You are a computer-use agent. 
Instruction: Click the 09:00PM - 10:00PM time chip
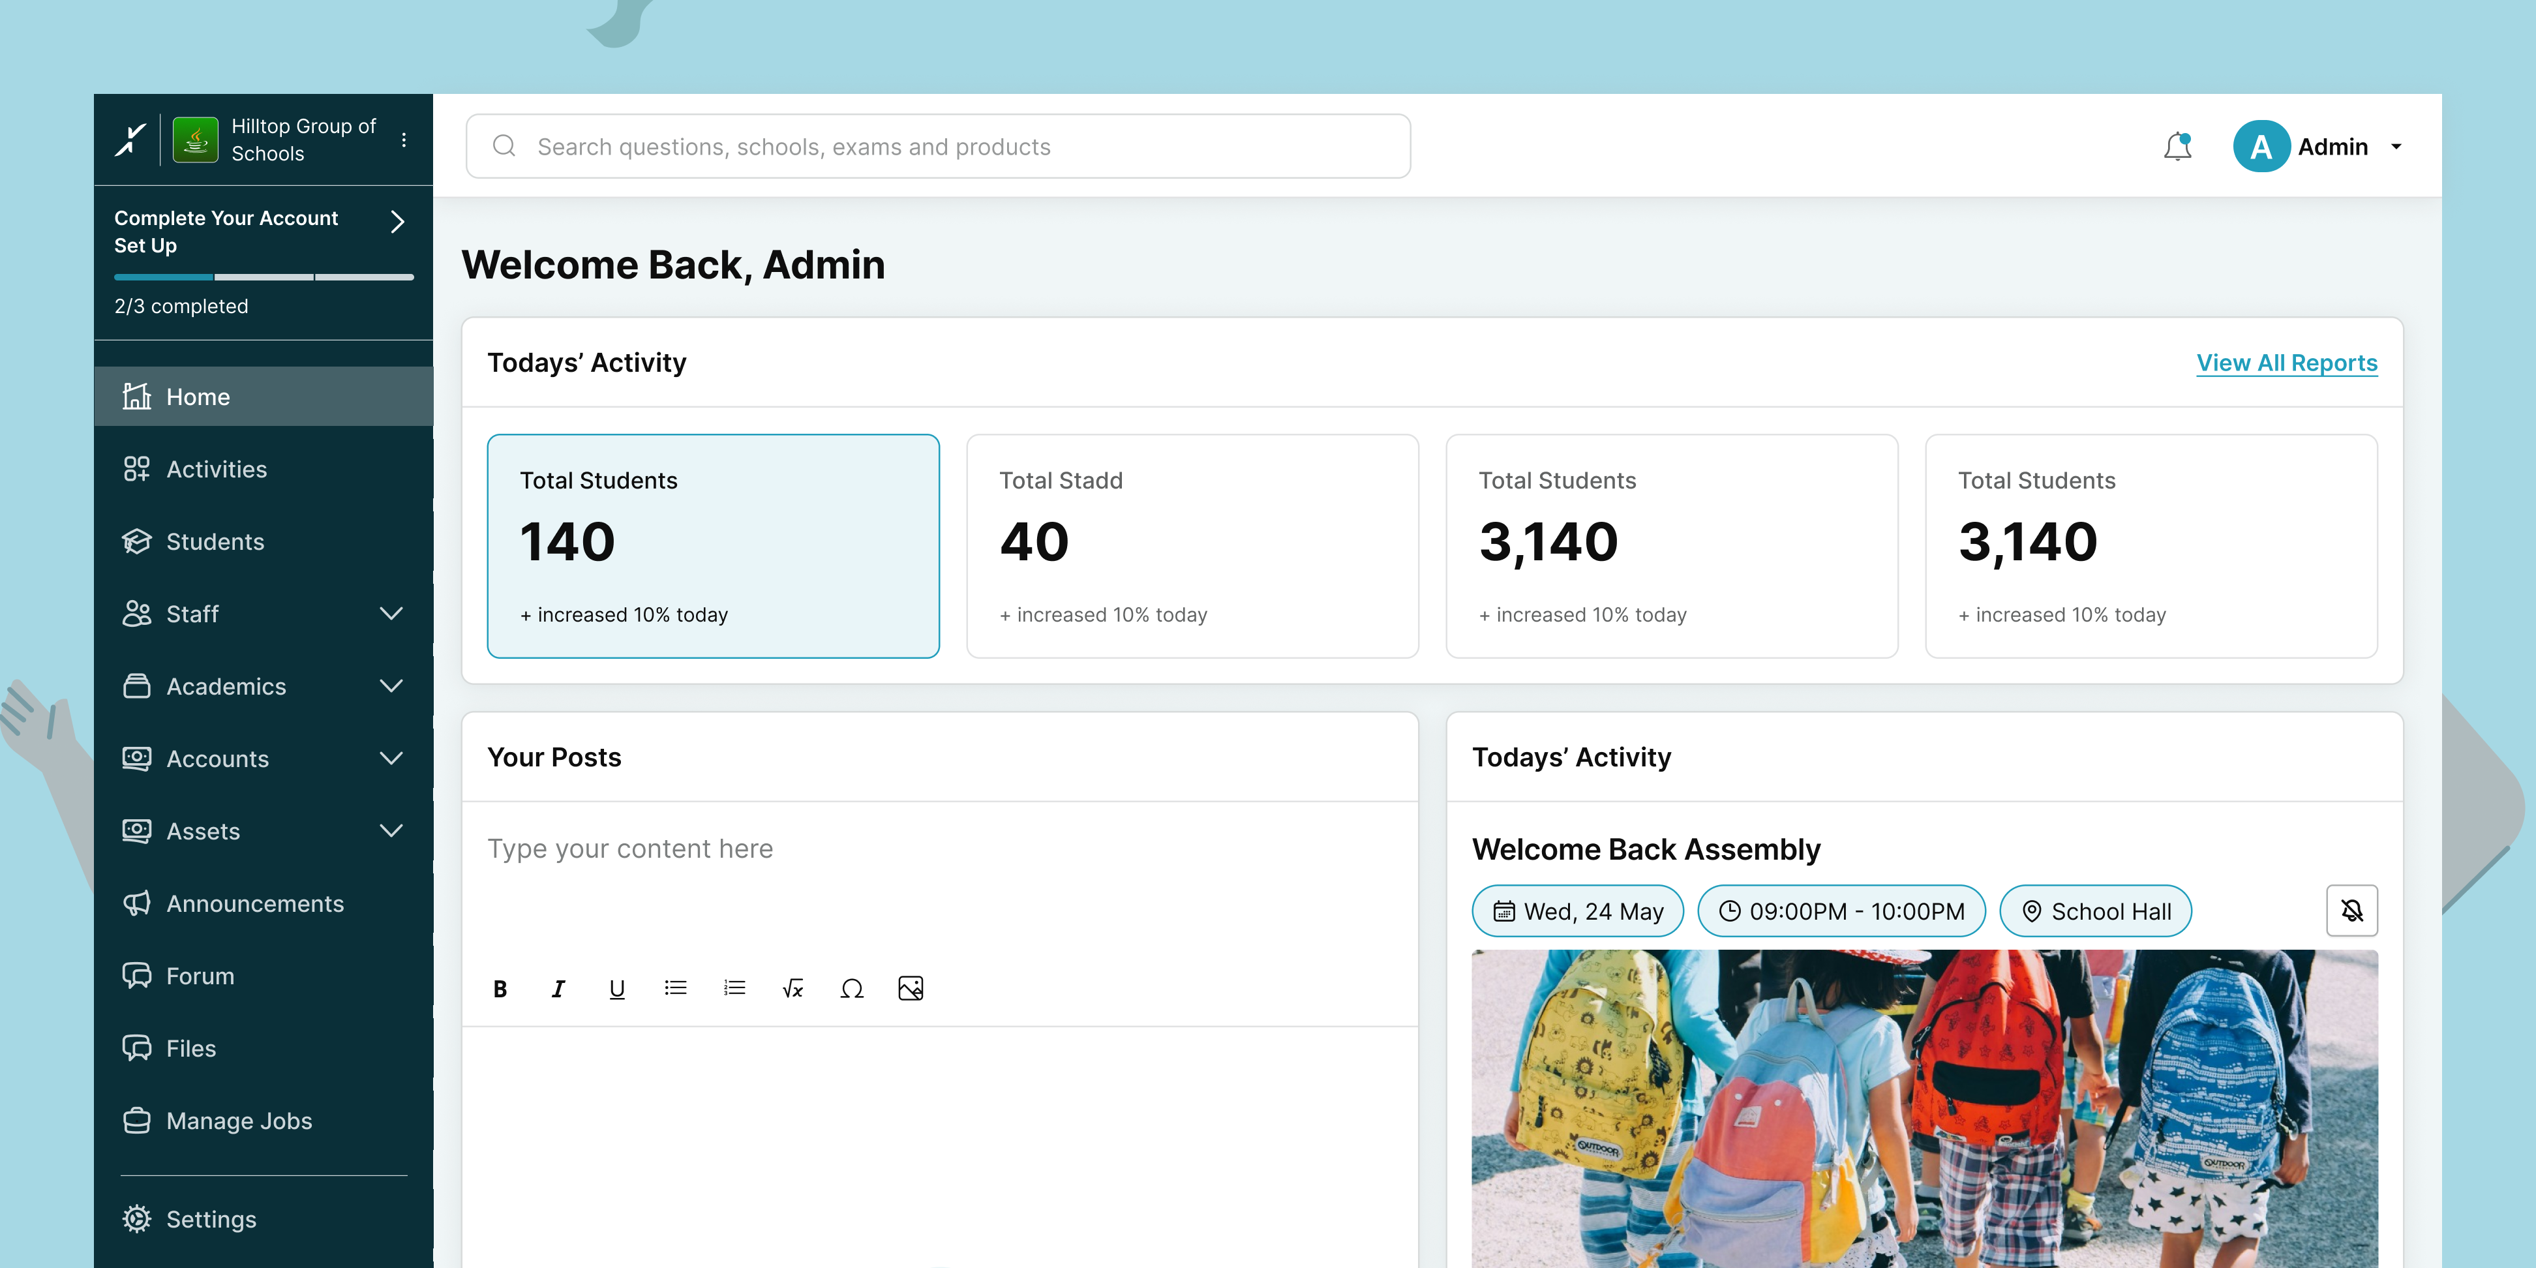point(1842,911)
